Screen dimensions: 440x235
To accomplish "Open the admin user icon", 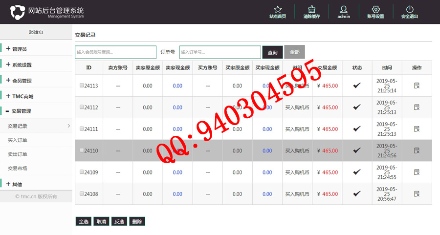I will click(x=344, y=9).
